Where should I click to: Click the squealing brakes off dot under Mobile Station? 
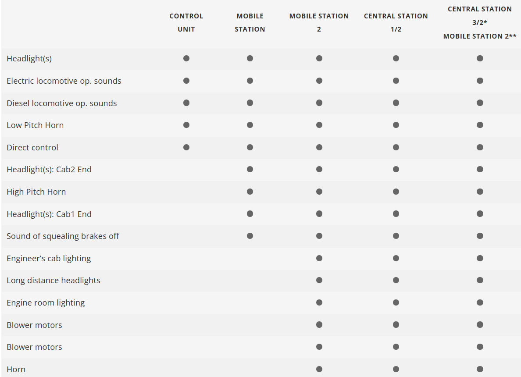click(x=250, y=236)
